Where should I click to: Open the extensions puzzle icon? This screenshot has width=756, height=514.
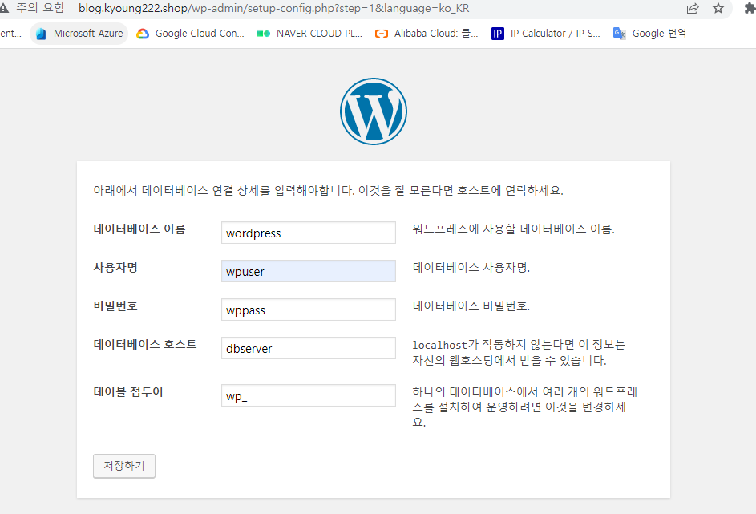(x=750, y=8)
